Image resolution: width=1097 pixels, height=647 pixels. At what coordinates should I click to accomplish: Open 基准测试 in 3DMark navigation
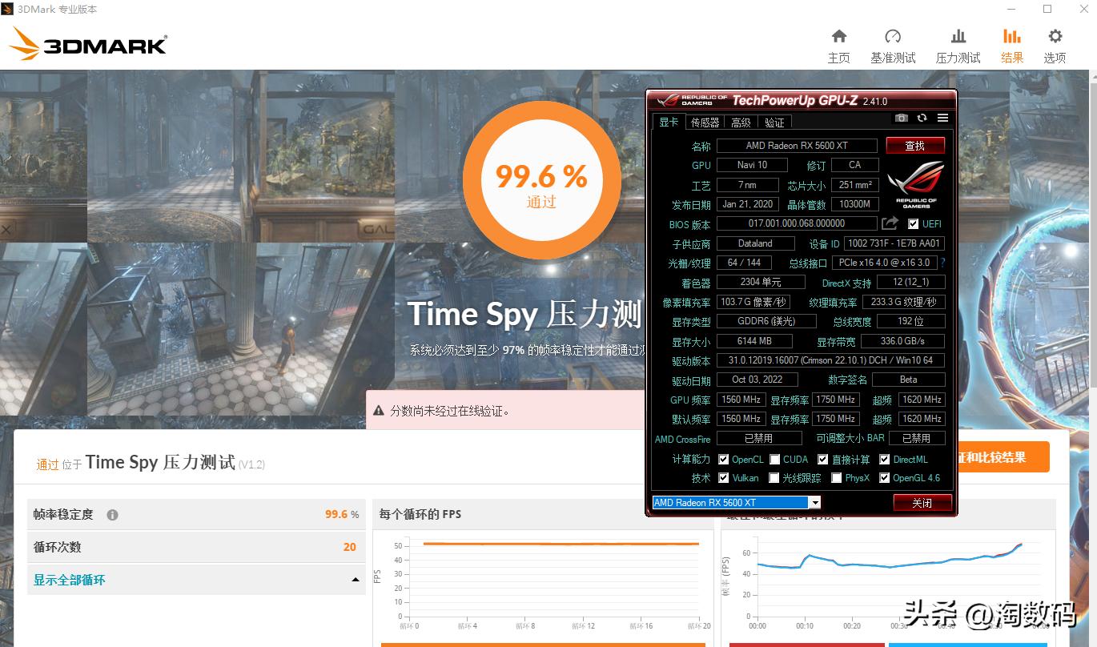(893, 46)
